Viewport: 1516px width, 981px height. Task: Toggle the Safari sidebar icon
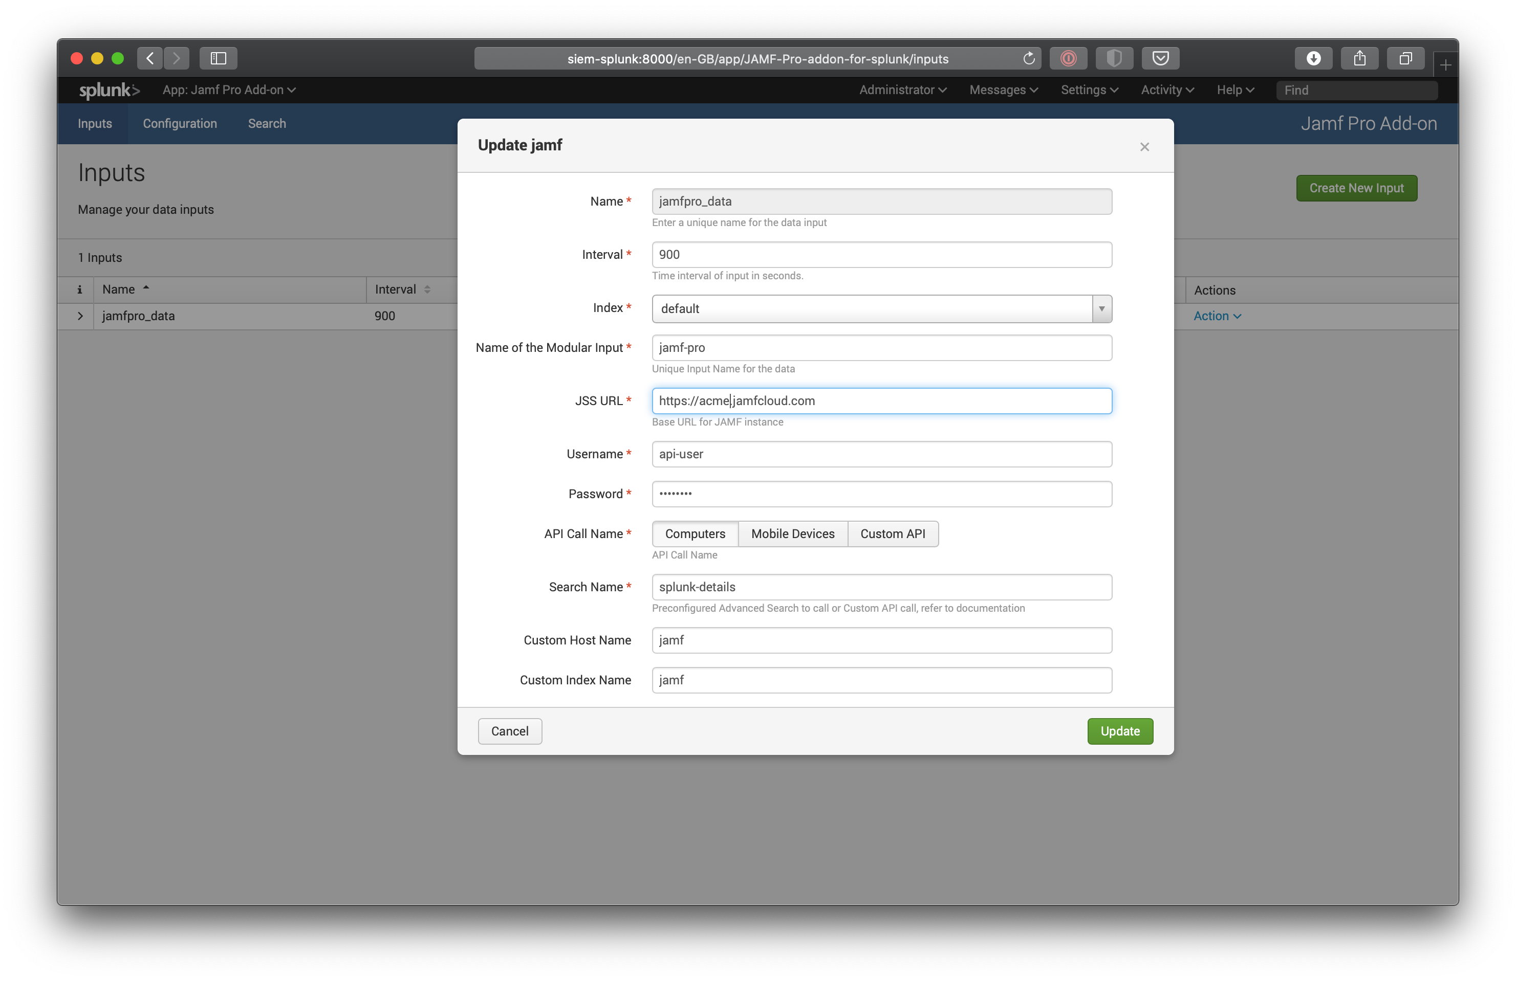tap(218, 59)
